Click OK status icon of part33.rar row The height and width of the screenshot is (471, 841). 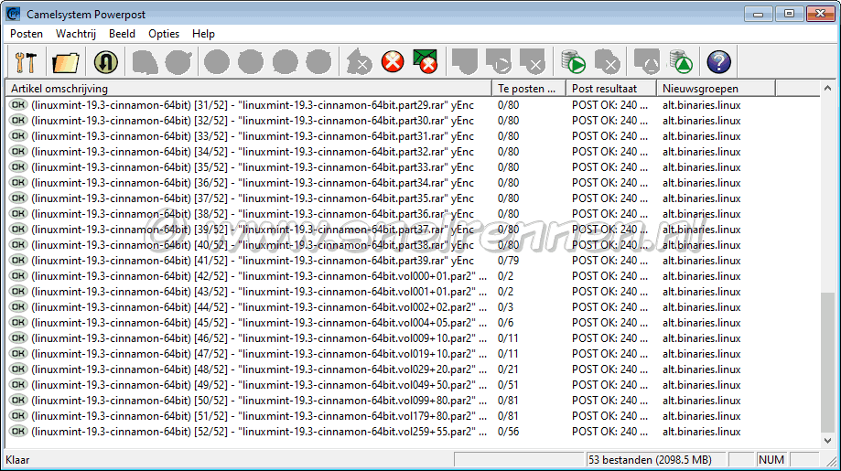[x=17, y=166]
